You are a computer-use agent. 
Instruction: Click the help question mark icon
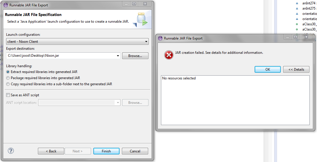[11, 150]
